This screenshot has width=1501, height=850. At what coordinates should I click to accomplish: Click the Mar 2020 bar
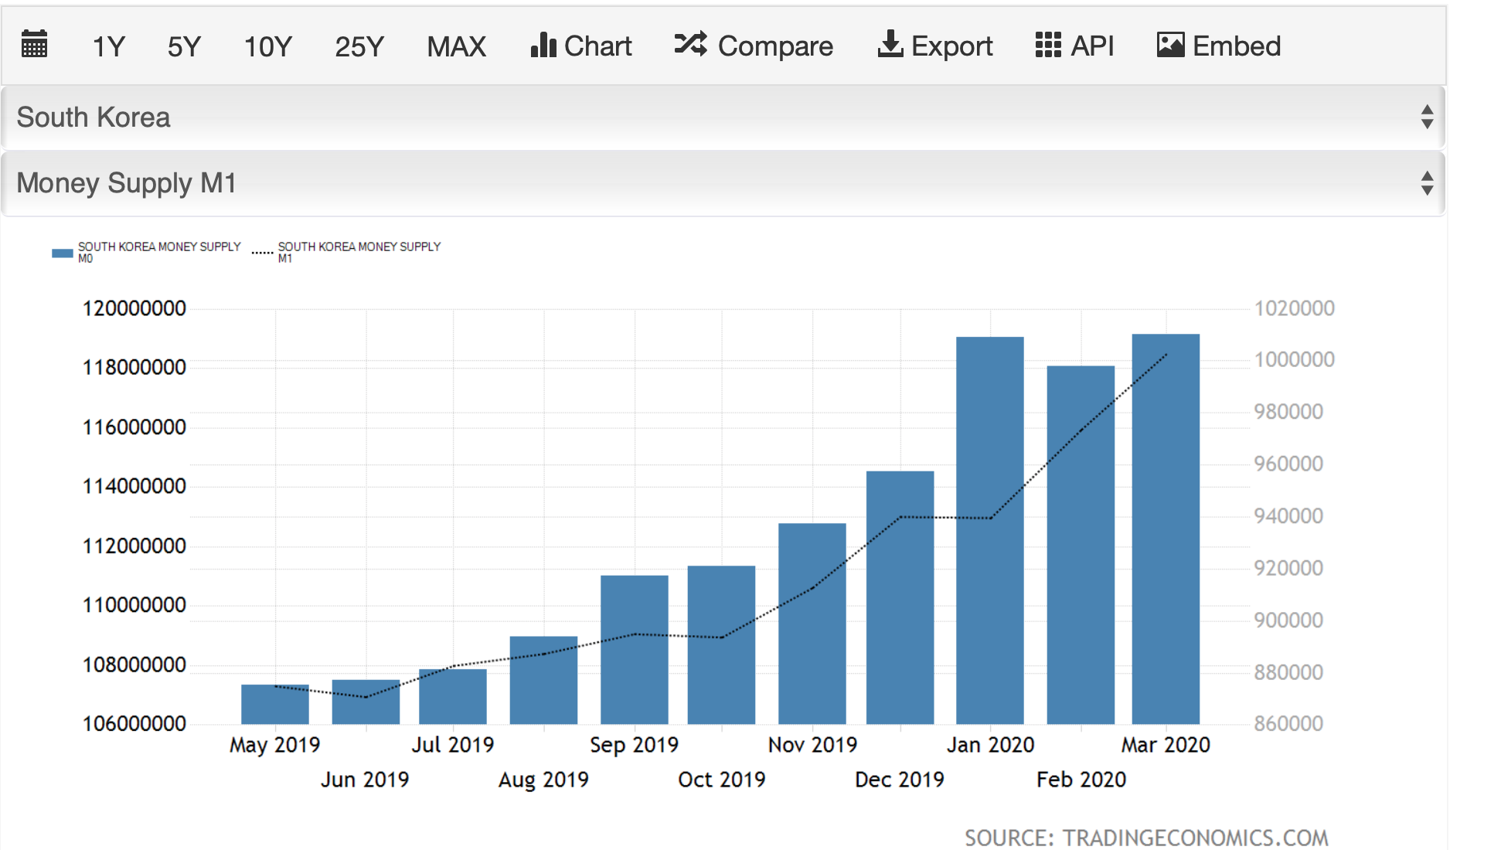pos(1166,541)
